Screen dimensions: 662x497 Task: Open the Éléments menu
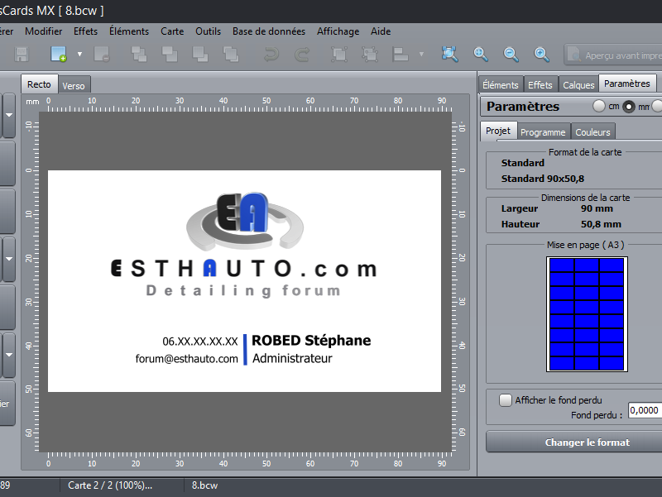point(129,31)
